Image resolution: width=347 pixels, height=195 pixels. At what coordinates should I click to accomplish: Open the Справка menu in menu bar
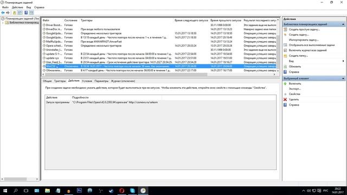[39, 7]
